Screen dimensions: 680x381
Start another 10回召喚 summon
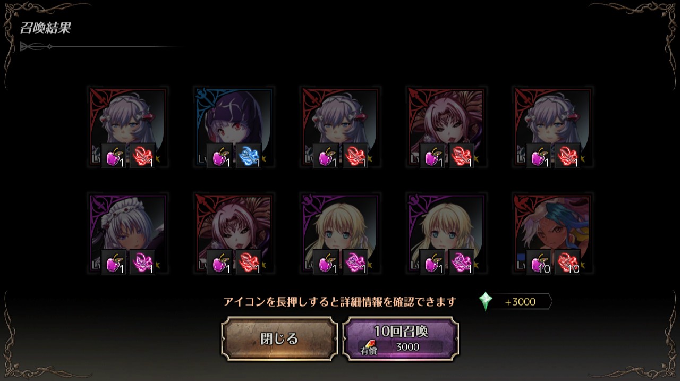point(401,339)
